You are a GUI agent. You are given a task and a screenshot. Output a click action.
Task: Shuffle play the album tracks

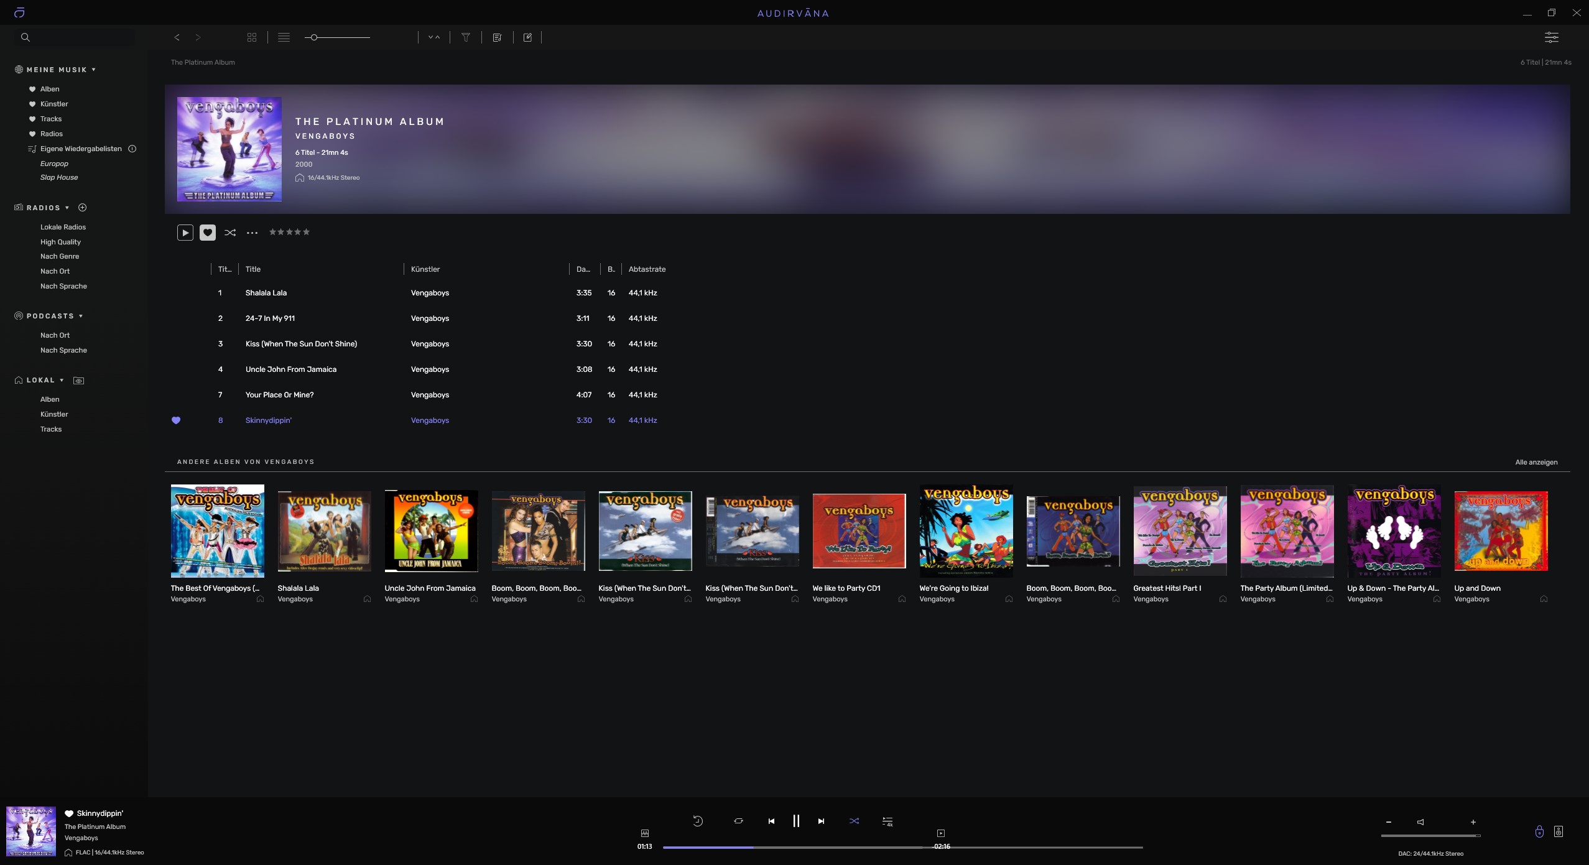pos(230,233)
